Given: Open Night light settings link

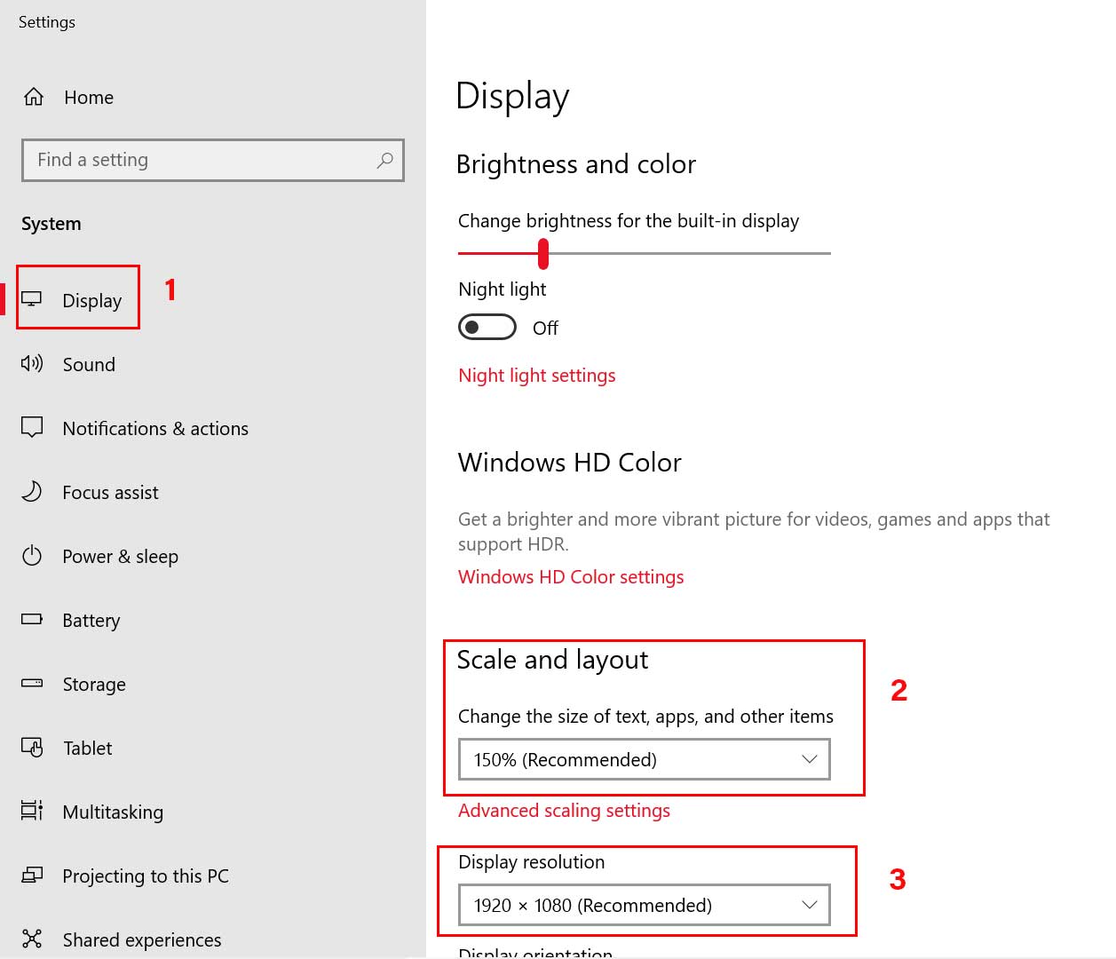Looking at the screenshot, I should point(537,376).
